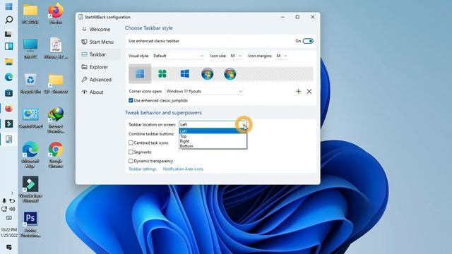Image resolution: width=452 pixels, height=254 pixels.
Task: Go to the Start Menu section
Action: (x=99, y=42)
